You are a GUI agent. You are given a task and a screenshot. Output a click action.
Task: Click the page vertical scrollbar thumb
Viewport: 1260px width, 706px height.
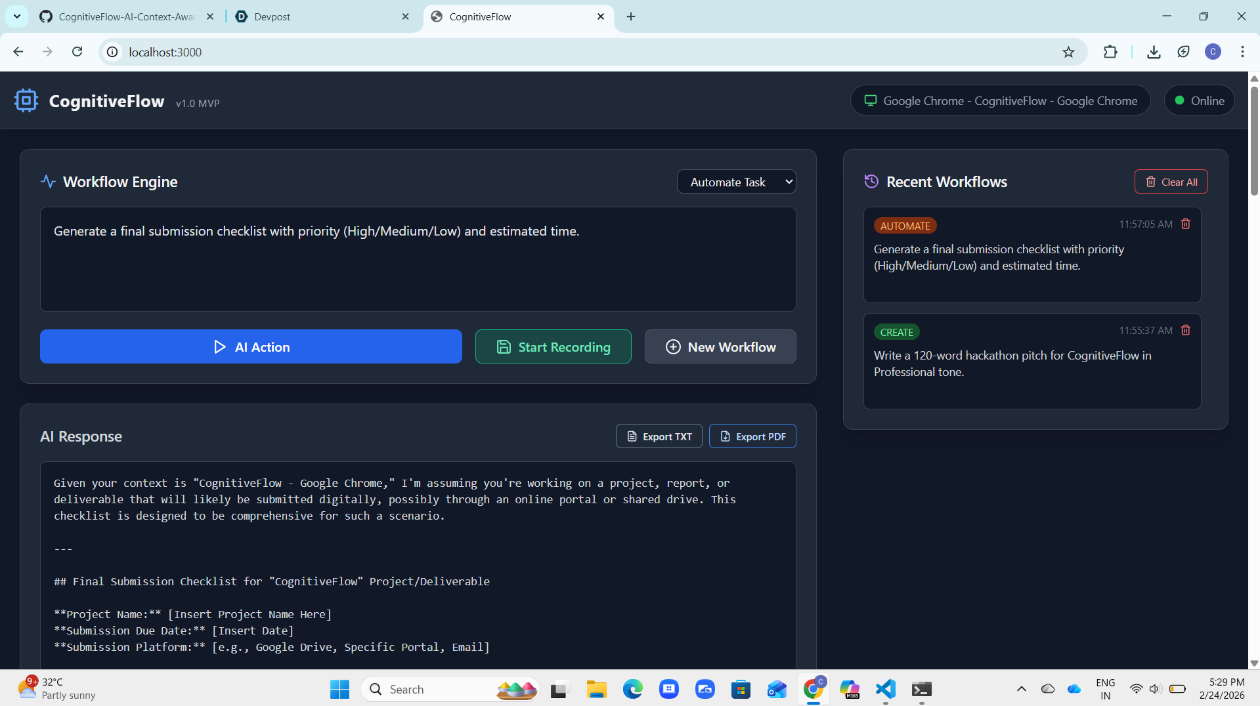(x=1254, y=140)
